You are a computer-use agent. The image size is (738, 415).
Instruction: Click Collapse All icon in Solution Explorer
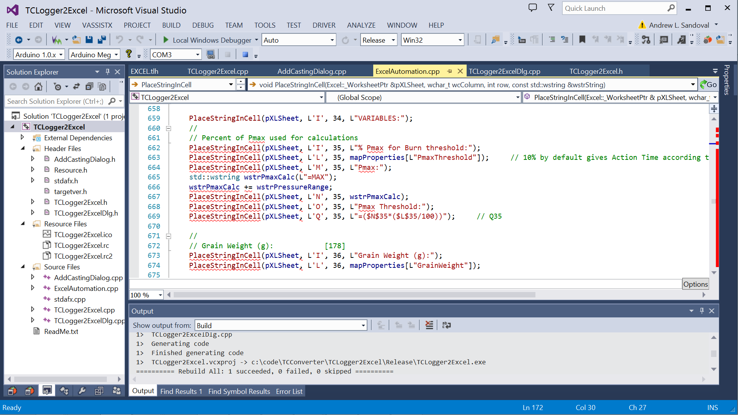click(89, 86)
